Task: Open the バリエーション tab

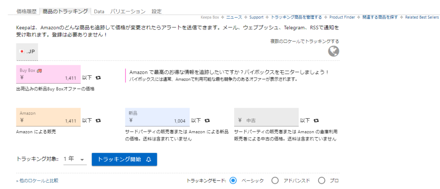Action: [128, 11]
